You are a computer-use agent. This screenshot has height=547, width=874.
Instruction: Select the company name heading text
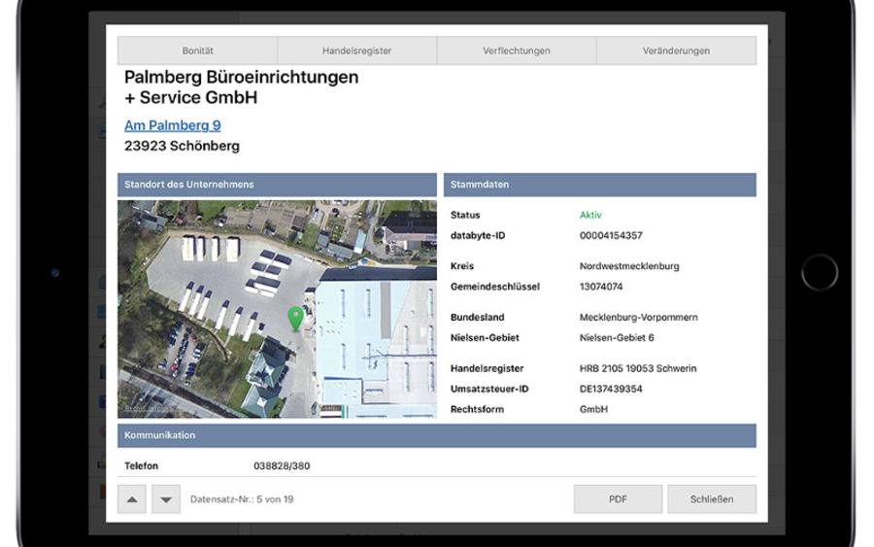[242, 87]
